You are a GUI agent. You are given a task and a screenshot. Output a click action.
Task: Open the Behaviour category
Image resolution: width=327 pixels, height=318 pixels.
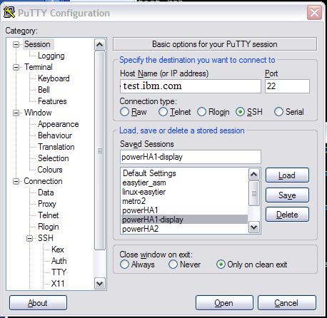pos(55,135)
